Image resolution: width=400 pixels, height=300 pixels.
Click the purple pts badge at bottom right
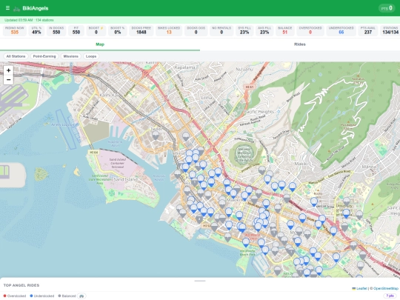coord(390,296)
